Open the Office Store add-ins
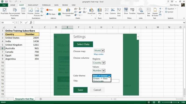 click(50, 10)
